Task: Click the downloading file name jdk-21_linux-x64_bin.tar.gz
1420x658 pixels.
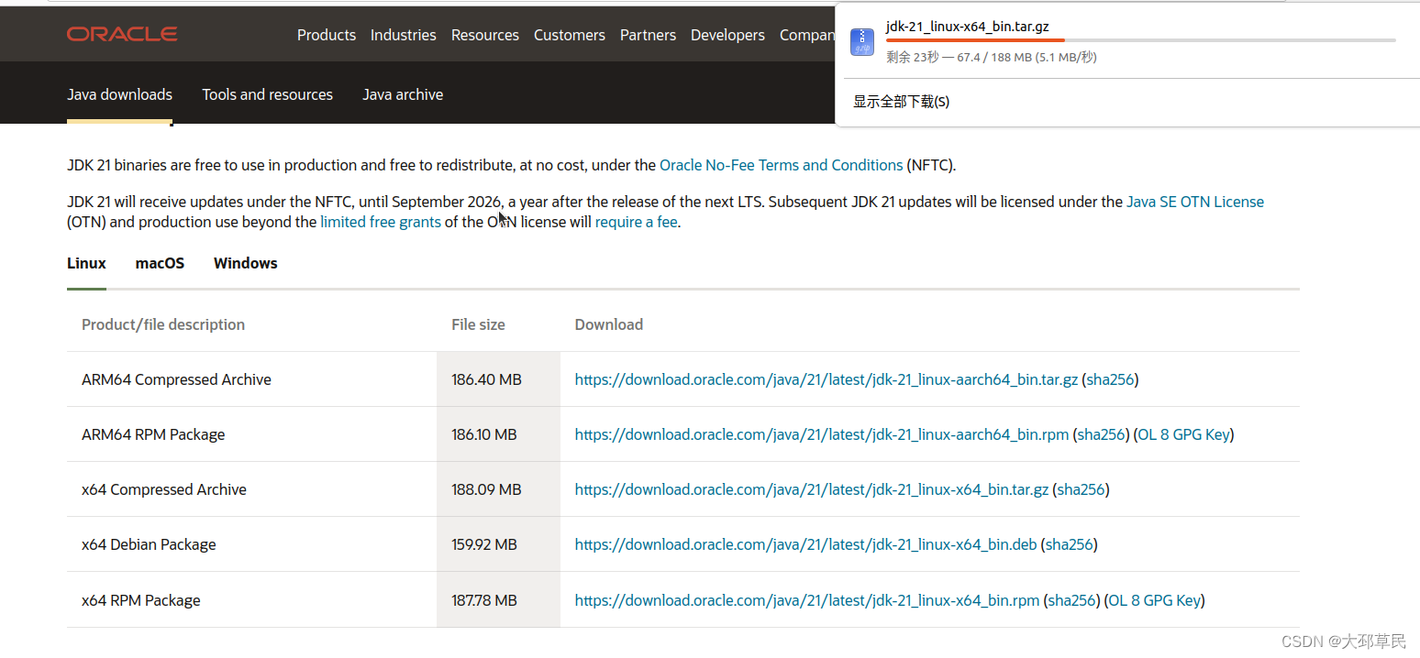Action: 967,26
